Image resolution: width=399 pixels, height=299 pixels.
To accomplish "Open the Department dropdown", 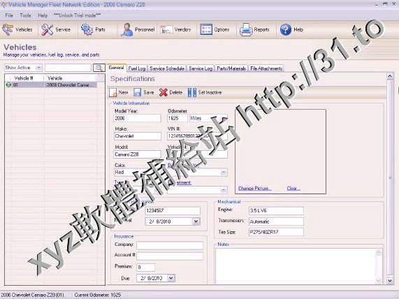I will [x=224, y=190].
